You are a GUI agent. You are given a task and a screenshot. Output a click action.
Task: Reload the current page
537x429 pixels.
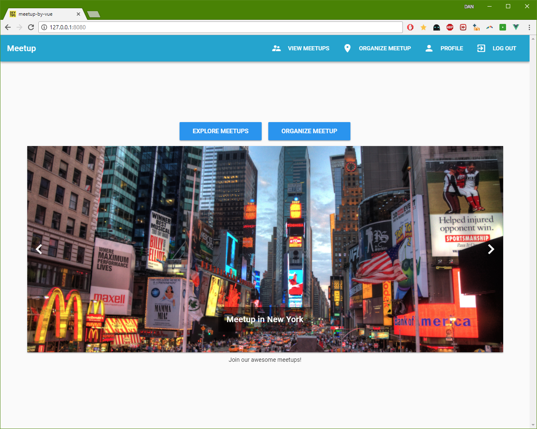(x=31, y=27)
